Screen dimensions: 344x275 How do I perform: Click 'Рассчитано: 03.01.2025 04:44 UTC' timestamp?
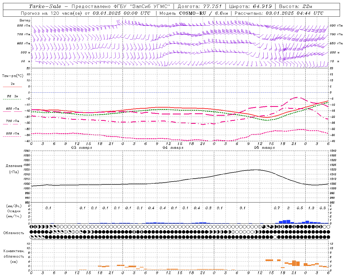pos(279,13)
